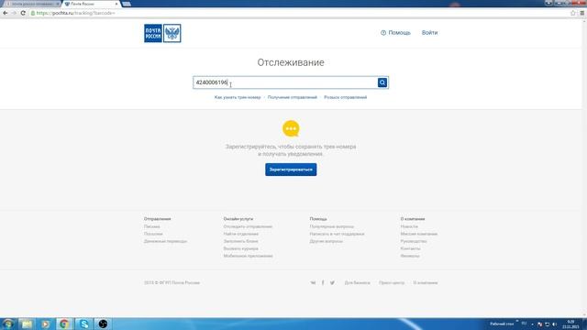587x330 pixels.
Task: Click the VK social icon
Action: coord(313,283)
